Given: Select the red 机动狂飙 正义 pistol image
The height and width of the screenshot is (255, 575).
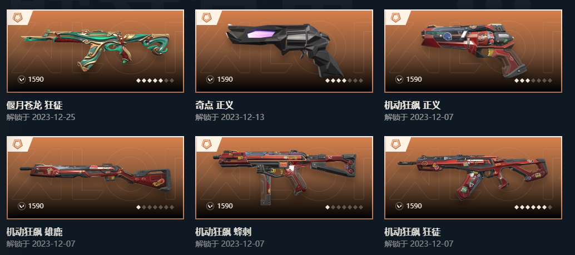Looking at the screenshot, I should 474,49.
